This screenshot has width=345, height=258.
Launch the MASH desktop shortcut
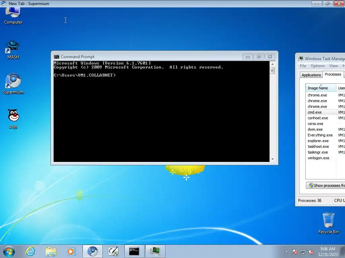[13, 50]
